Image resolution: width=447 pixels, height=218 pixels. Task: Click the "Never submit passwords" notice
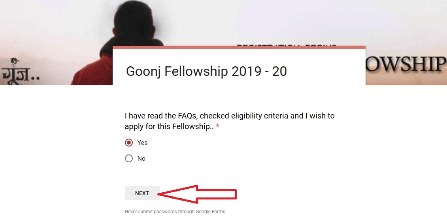(175, 212)
